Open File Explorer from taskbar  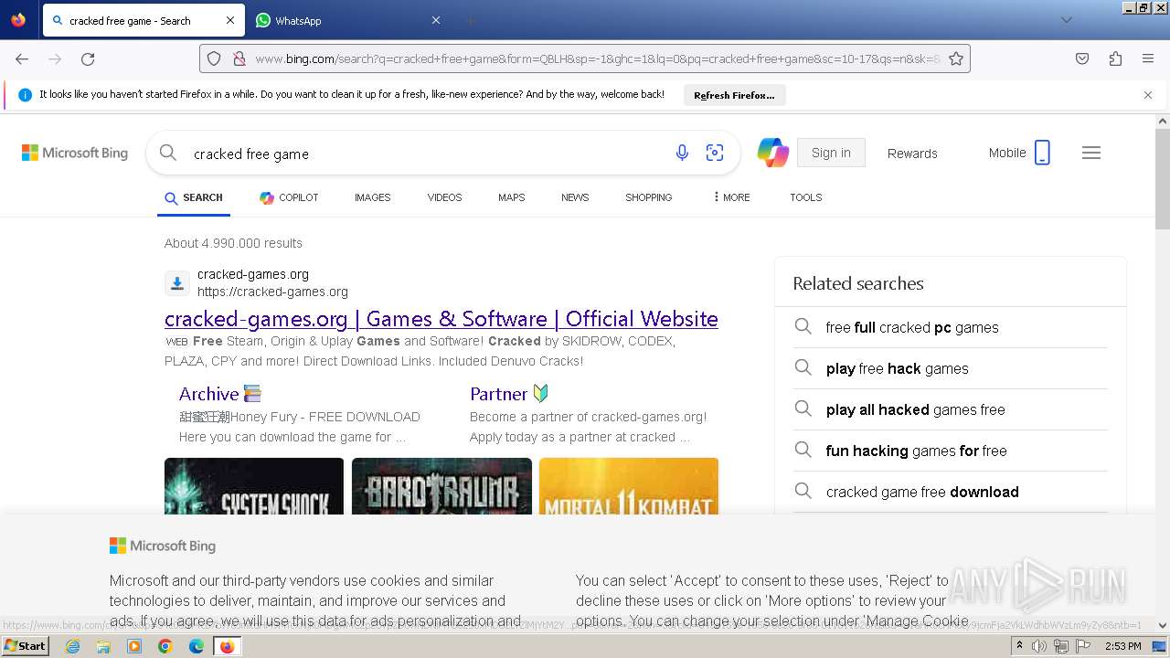(103, 646)
